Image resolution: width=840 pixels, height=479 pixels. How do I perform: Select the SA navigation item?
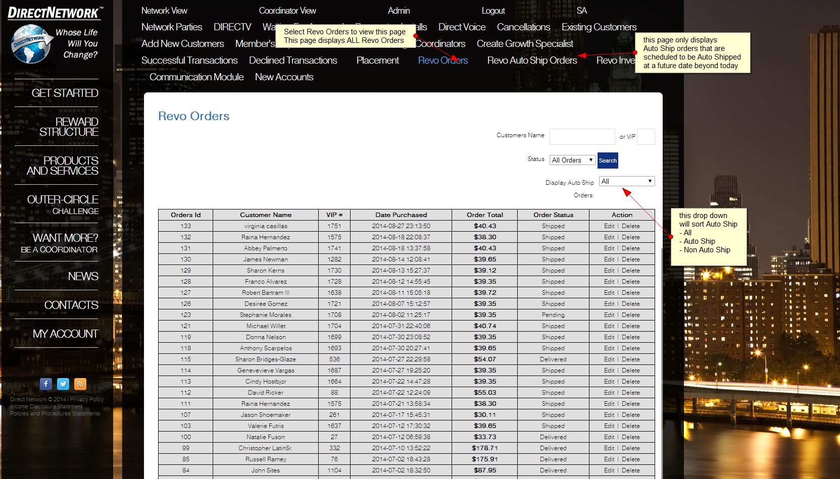pyautogui.click(x=582, y=11)
